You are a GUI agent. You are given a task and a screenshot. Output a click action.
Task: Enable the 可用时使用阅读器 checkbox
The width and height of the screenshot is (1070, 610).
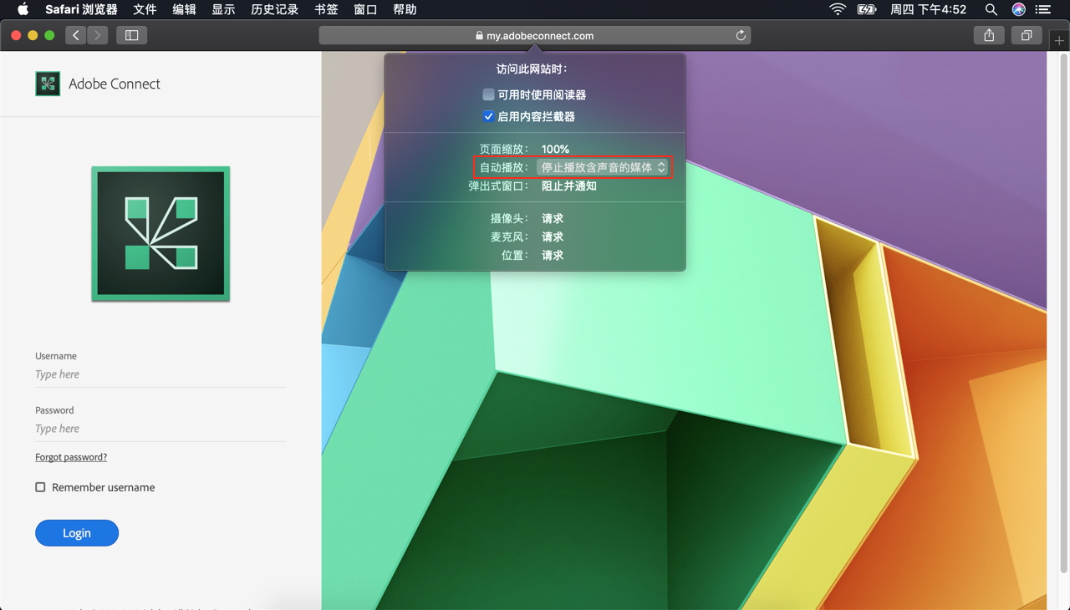coord(488,94)
